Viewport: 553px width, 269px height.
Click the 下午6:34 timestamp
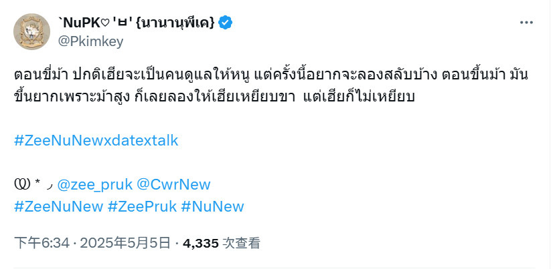click(42, 243)
